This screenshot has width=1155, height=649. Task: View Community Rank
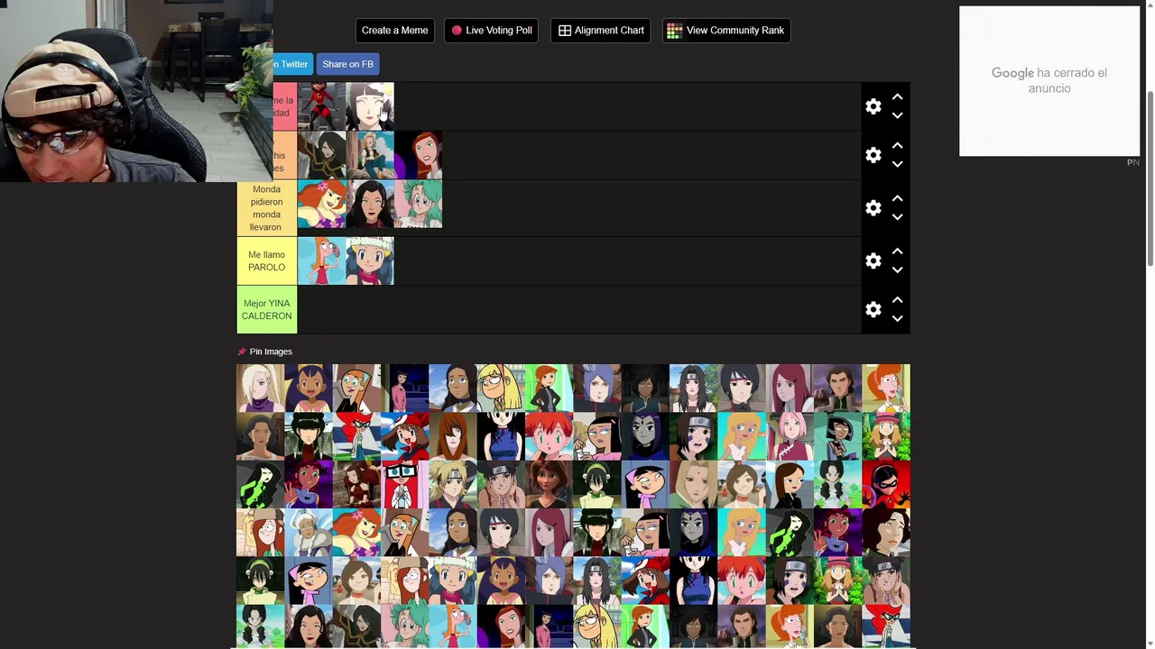point(725,31)
